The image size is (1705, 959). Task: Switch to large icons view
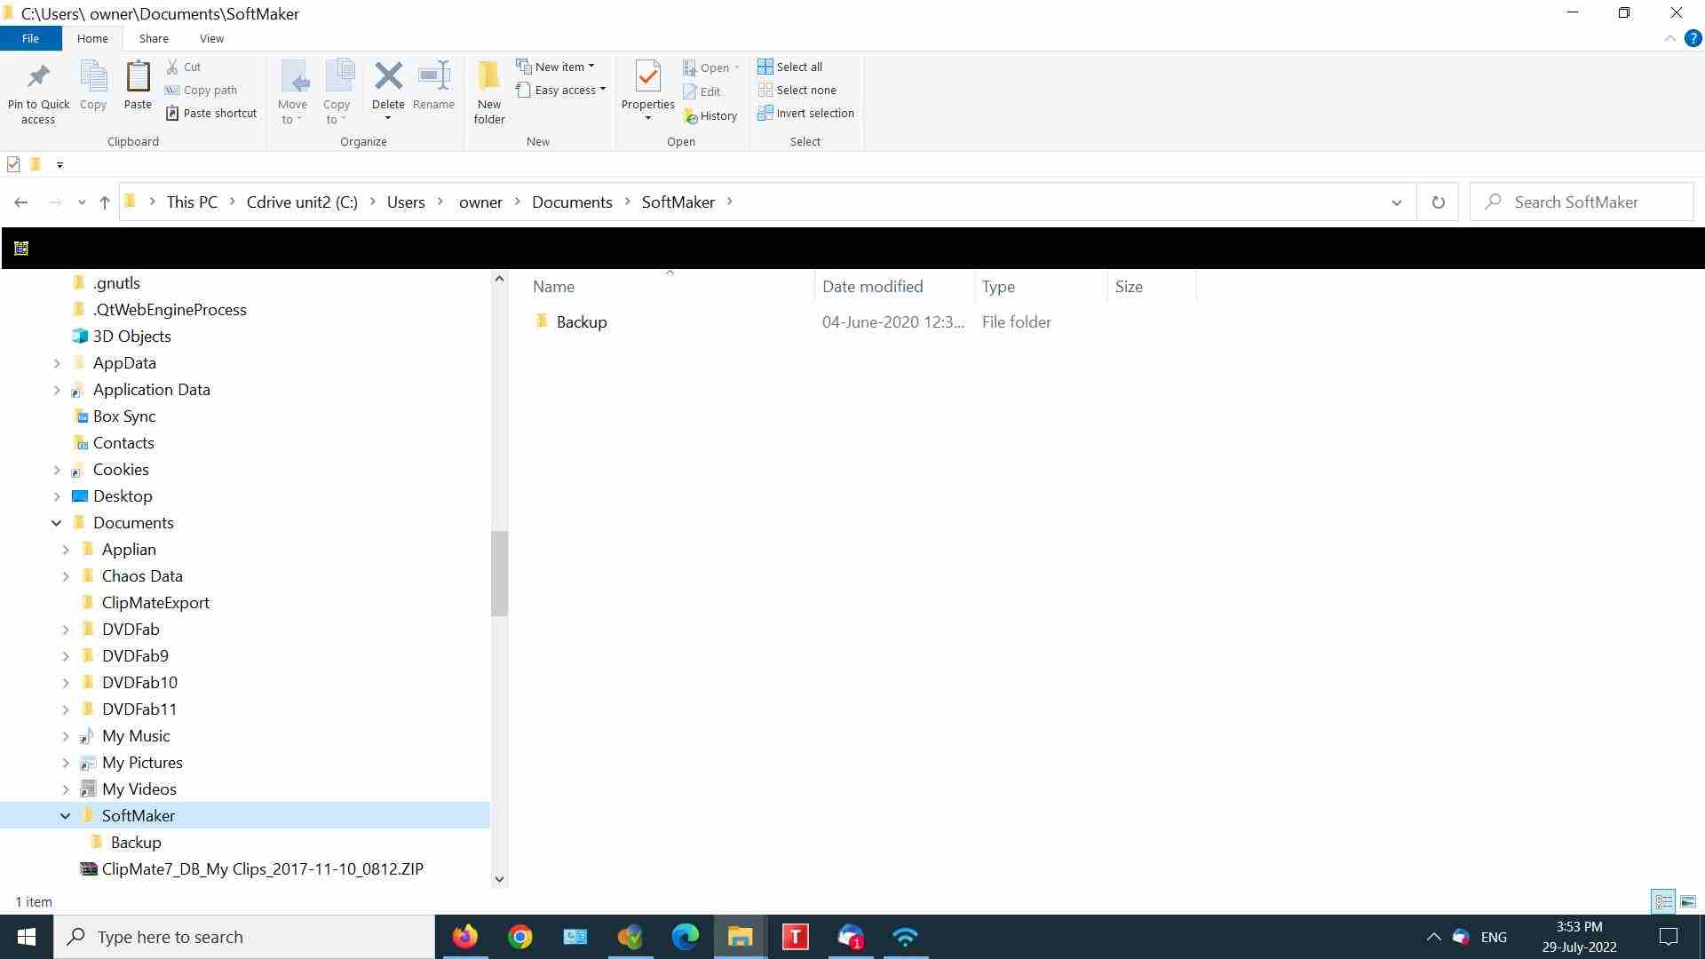(1687, 901)
